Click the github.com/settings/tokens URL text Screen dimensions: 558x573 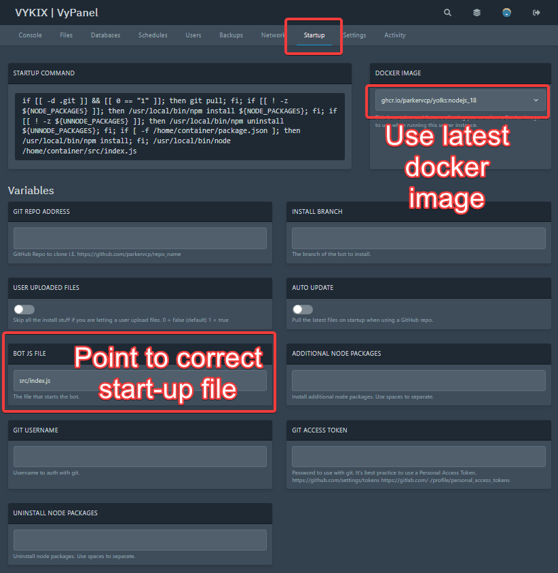click(x=336, y=480)
